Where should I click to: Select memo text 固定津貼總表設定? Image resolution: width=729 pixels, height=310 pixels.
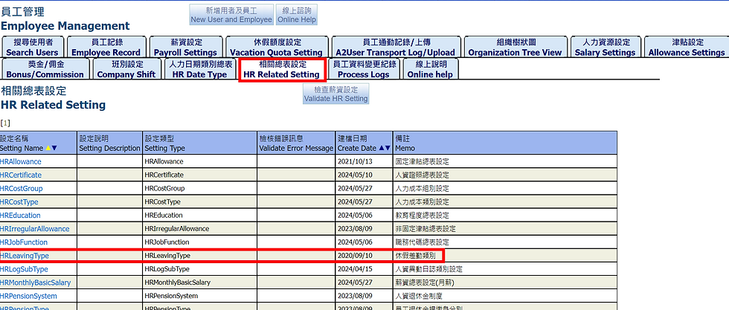click(x=423, y=162)
